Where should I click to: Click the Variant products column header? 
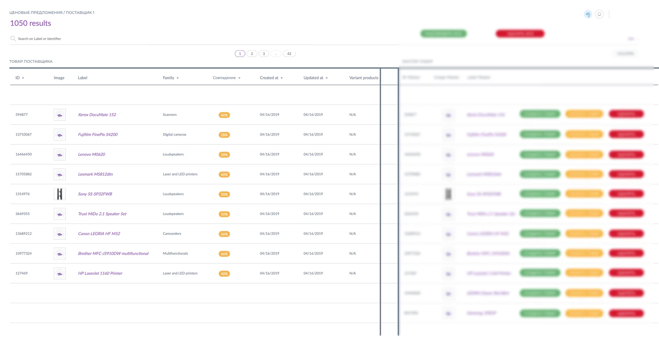click(364, 78)
